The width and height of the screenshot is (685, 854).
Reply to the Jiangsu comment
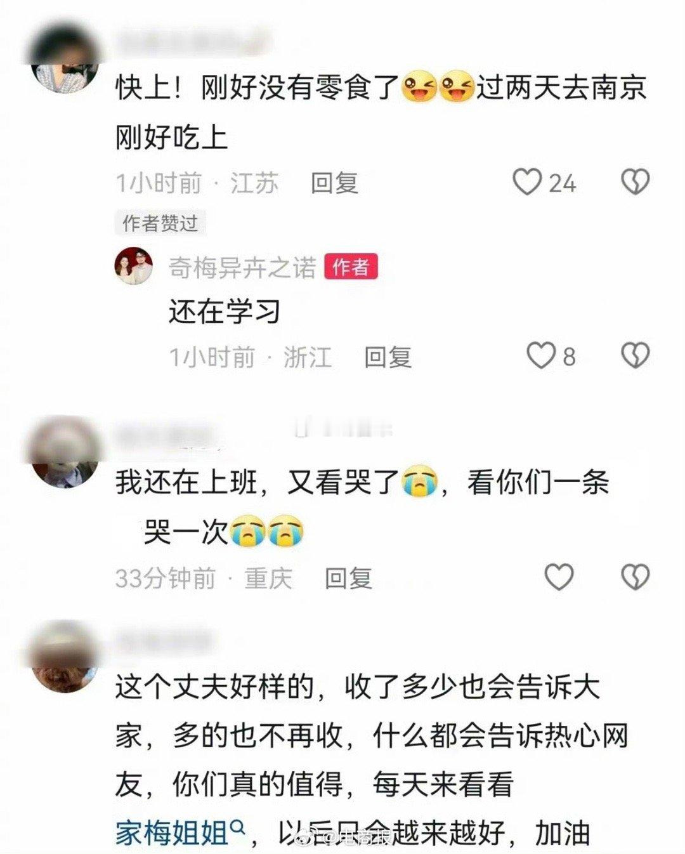(334, 183)
